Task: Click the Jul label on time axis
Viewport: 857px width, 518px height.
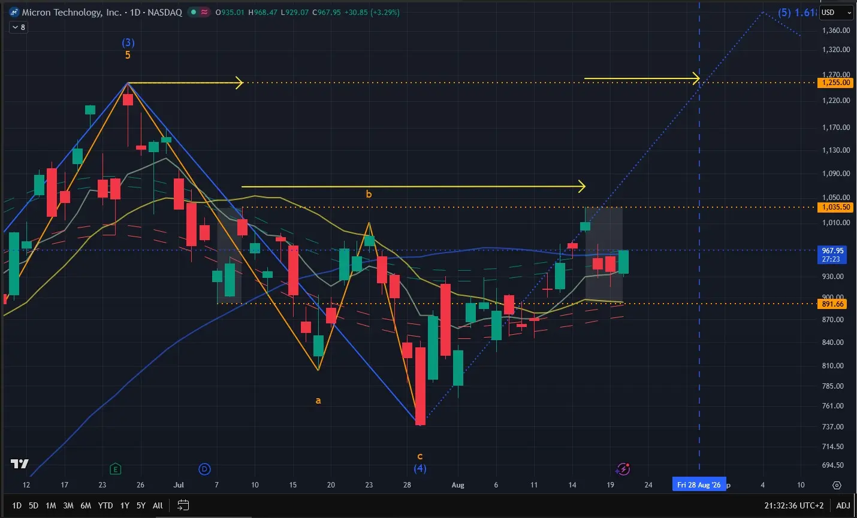Action: pyautogui.click(x=179, y=485)
